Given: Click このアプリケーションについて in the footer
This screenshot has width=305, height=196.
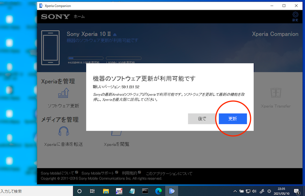Looking at the screenshot, I should coord(169,174).
